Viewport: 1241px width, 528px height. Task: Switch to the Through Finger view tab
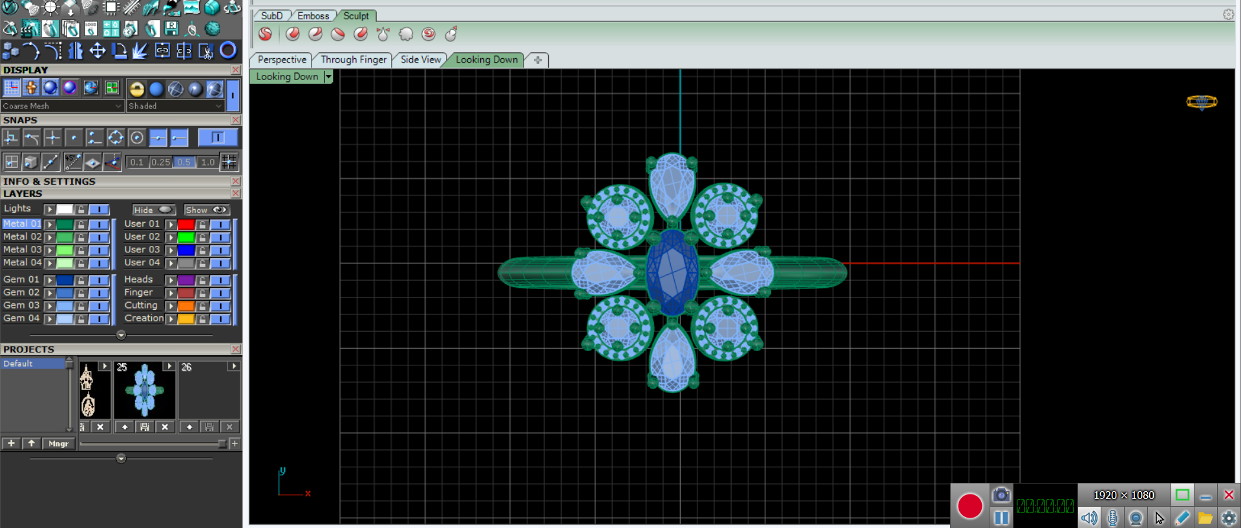(353, 59)
